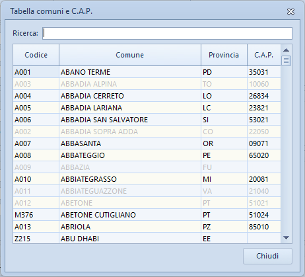
Task: Click the Provincia column header
Action: click(224, 55)
